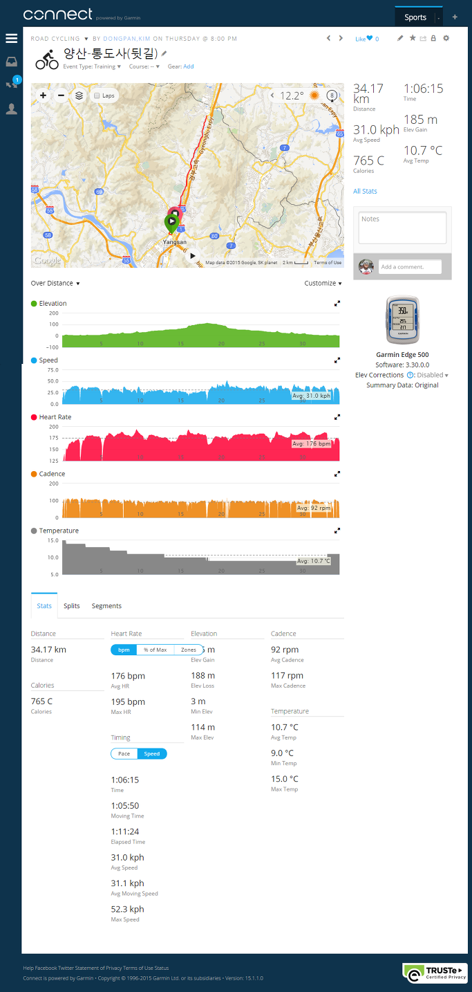Click the sun weather icon
The height and width of the screenshot is (992, 472).
coord(314,95)
